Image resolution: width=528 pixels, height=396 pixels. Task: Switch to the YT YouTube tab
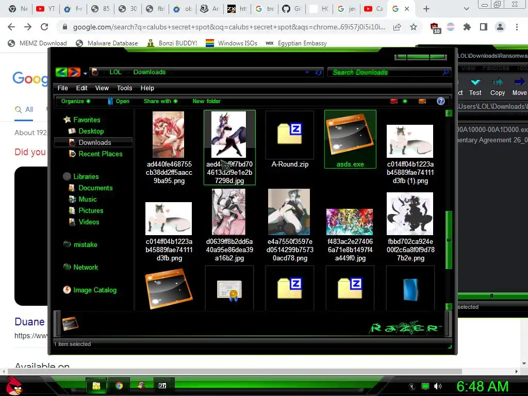45,9
